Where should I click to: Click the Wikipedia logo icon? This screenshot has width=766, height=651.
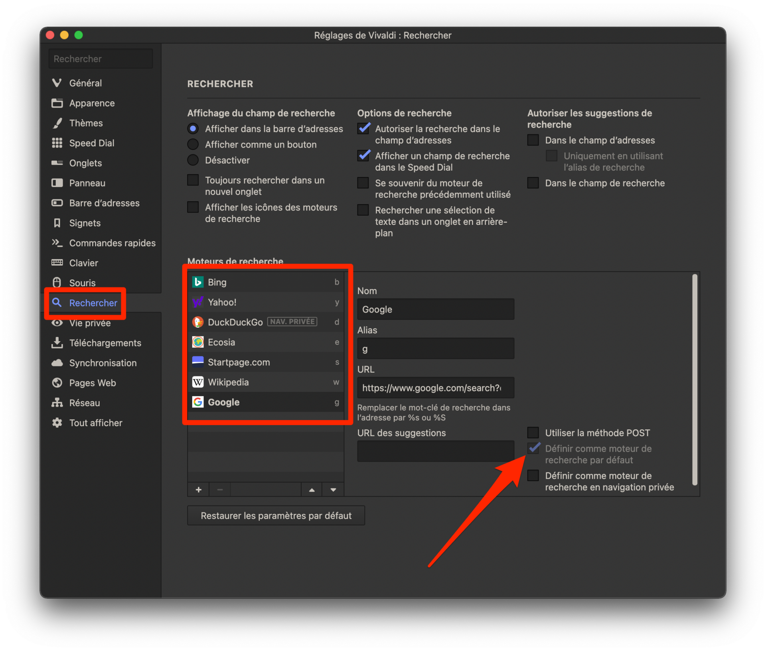tap(198, 382)
